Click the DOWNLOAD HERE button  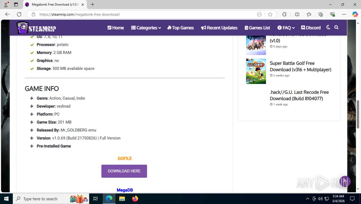click(124, 171)
